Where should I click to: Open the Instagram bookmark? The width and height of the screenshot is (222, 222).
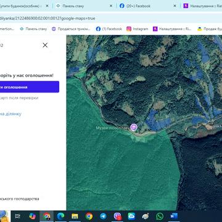(x=138, y=29)
